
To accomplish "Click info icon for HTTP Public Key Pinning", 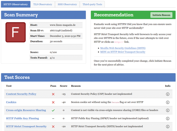I will pyautogui.click(x=168, y=118).
